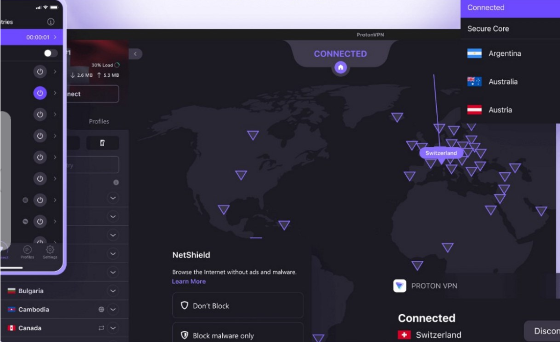
Task: Click the Switzerland flag under Connected
Action: click(404, 335)
